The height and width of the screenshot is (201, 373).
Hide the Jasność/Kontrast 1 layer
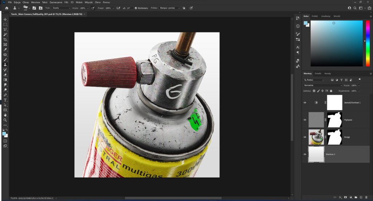[x=305, y=103]
